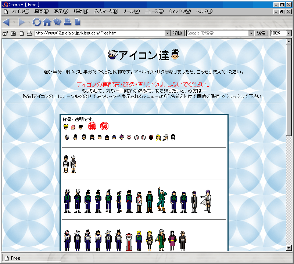Screen dimensions: 294x264
Task: Minimize the inner Free document window
Action: point(276,12)
